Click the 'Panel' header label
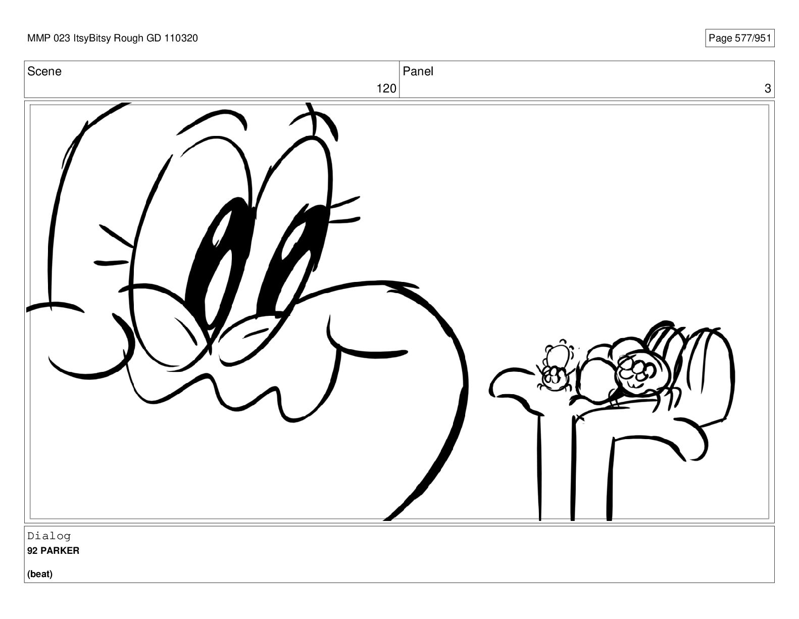 pyautogui.click(x=418, y=71)
